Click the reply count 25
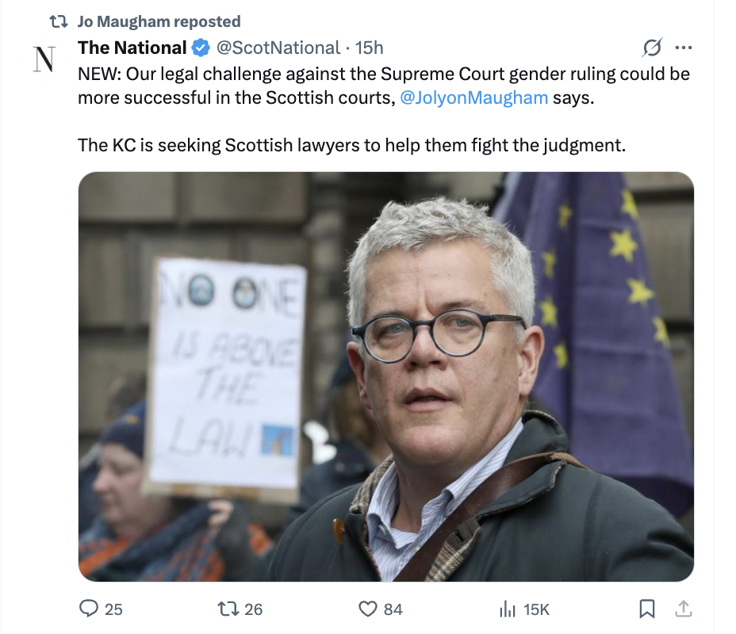Screen dimensions: 736x634 tap(113, 609)
